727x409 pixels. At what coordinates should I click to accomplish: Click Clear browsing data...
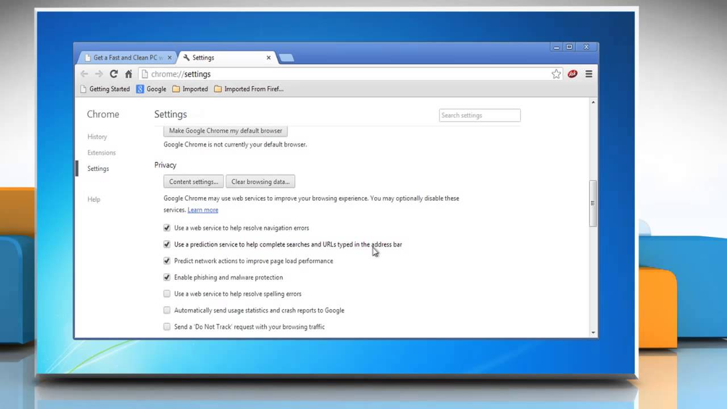coord(260,182)
